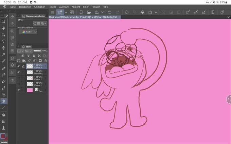Expand dropdown next to save icon
The width and height of the screenshot is (231, 144).
pyautogui.click(x=102, y=12)
